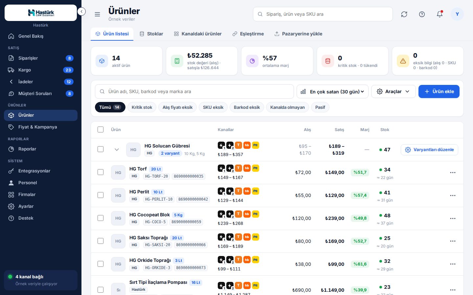The image size is (473, 295).
Task: Click the Hastürk CRM logo
Action: point(41,13)
